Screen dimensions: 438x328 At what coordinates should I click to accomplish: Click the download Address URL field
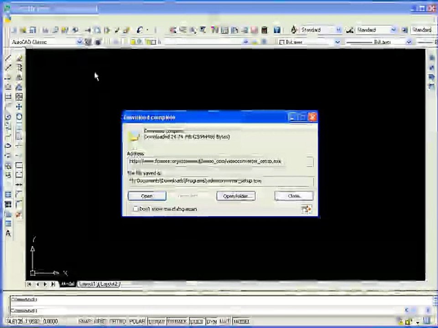pyautogui.click(x=221, y=161)
